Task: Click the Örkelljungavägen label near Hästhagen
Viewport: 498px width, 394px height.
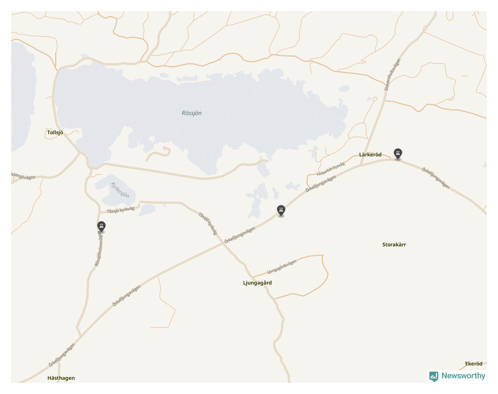Action: point(62,355)
